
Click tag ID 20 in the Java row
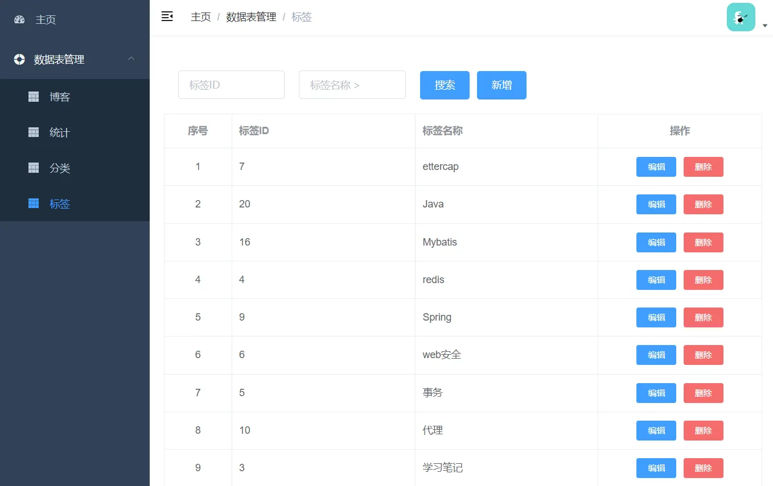[x=245, y=204]
